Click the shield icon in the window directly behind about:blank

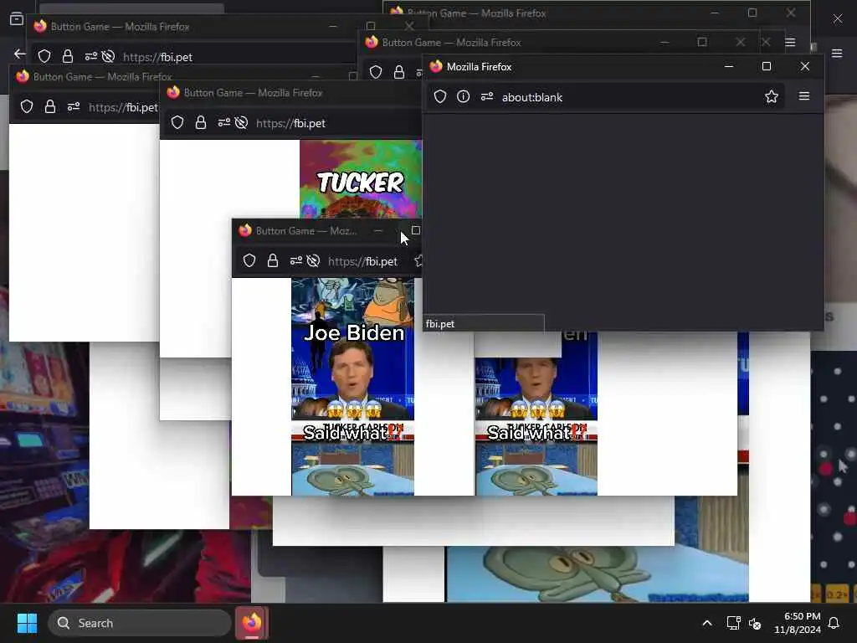(x=376, y=72)
